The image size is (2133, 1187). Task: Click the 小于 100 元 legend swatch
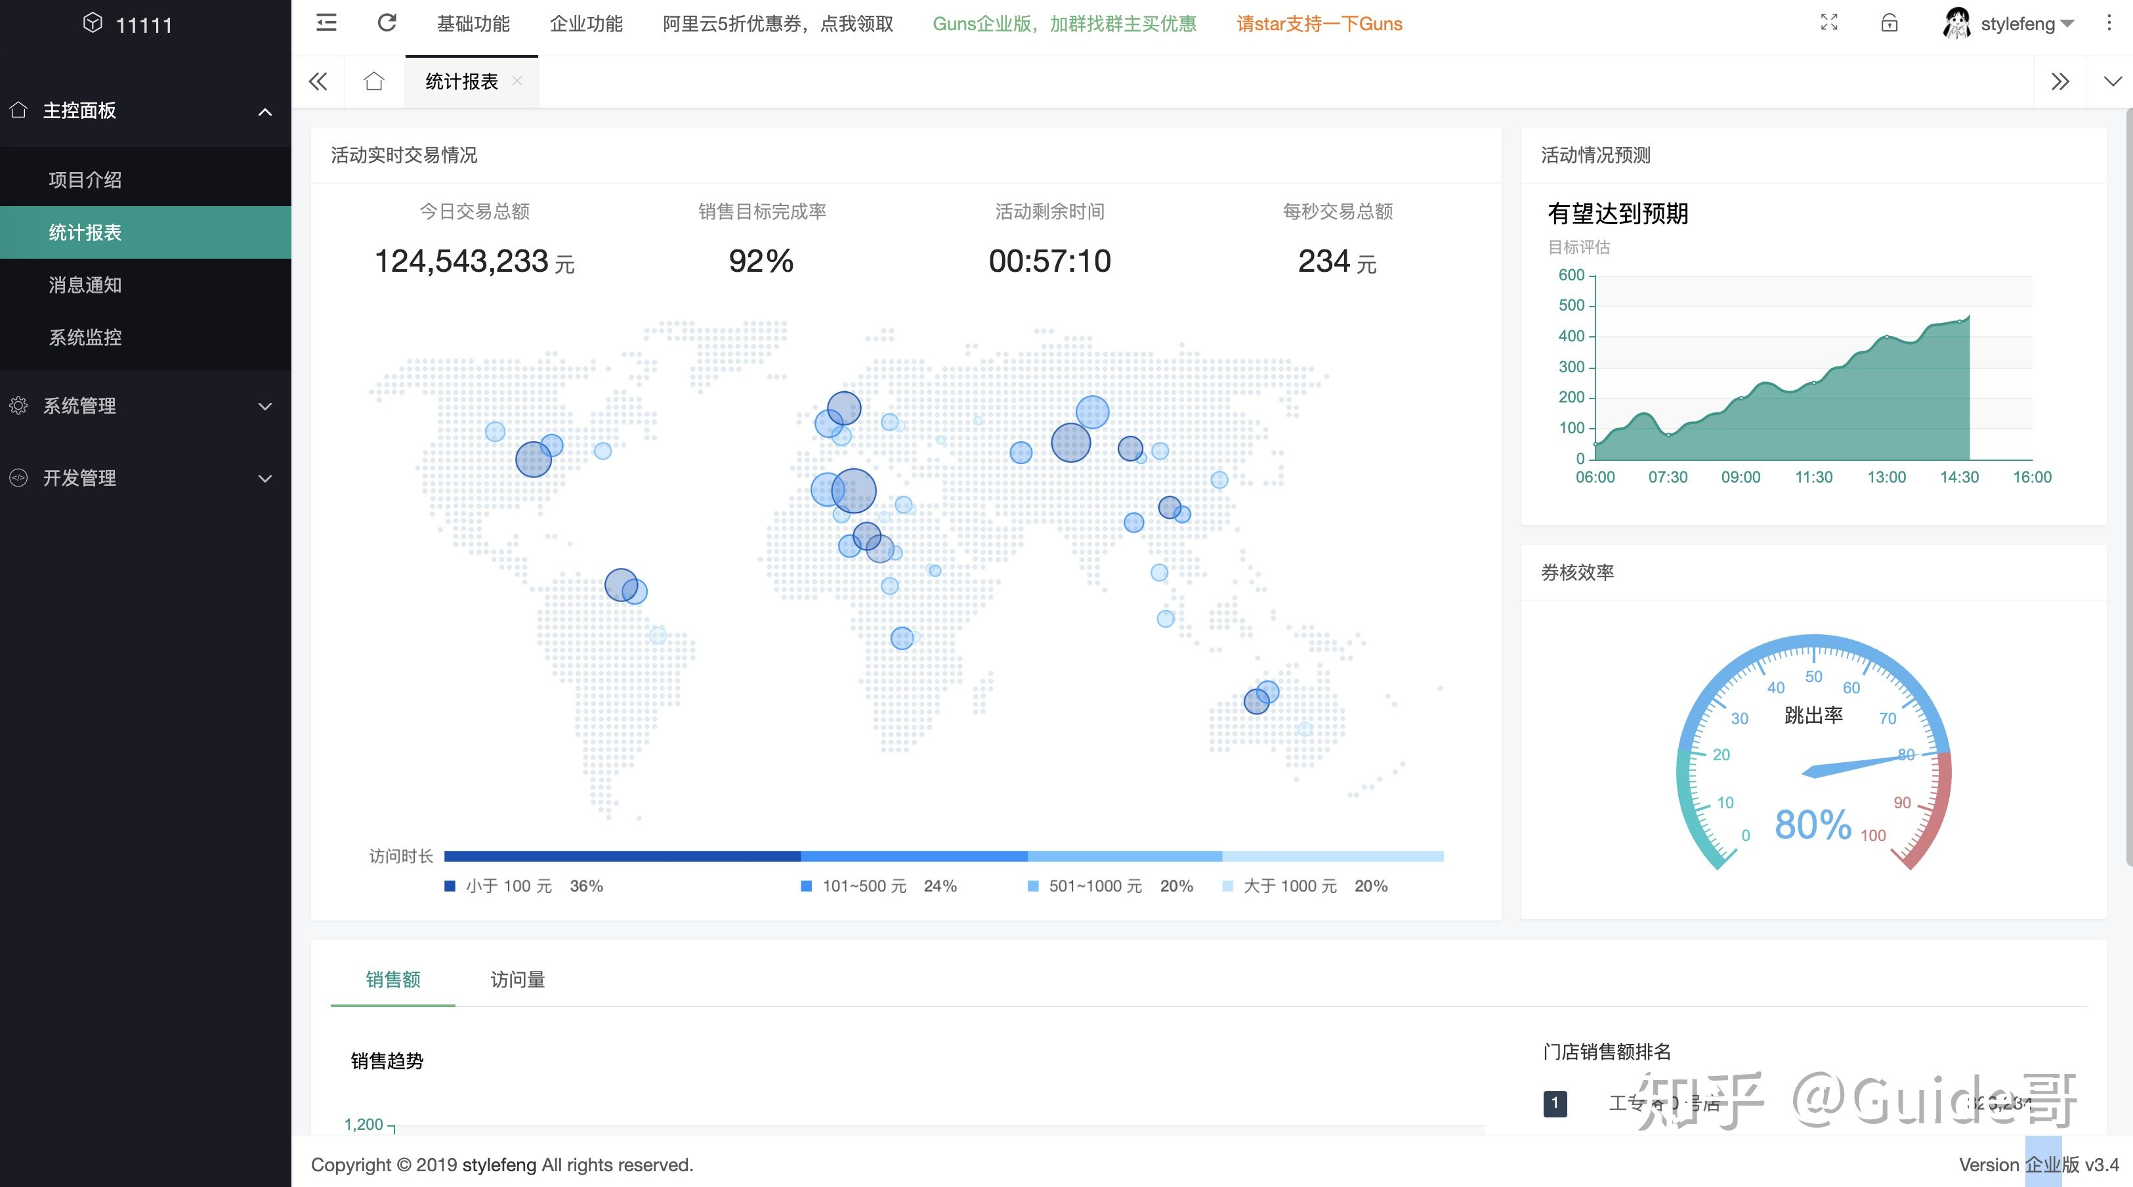click(x=450, y=886)
